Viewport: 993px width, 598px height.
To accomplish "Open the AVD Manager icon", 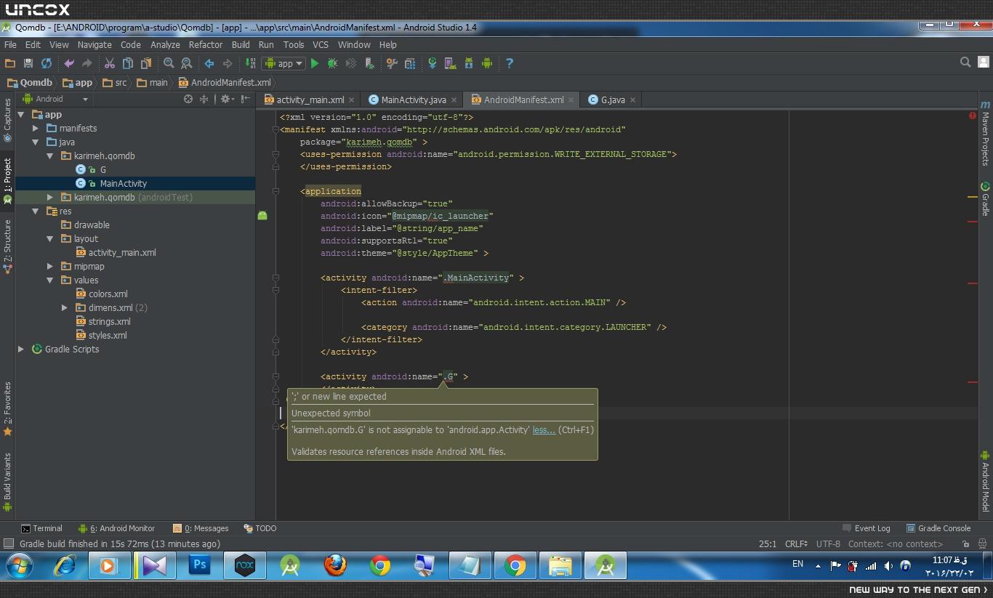I will pyautogui.click(x=451, y=63).
